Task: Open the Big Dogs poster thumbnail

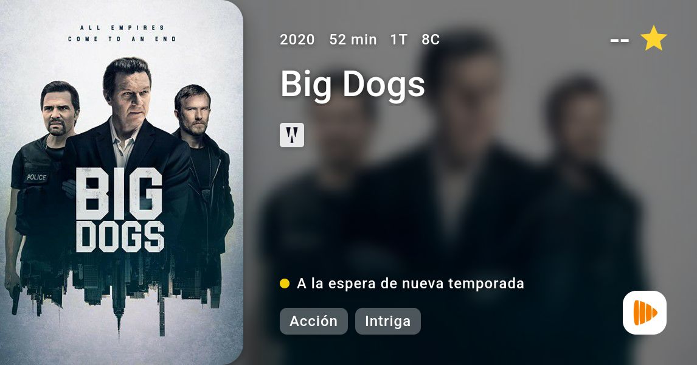Action: point(122,182)
